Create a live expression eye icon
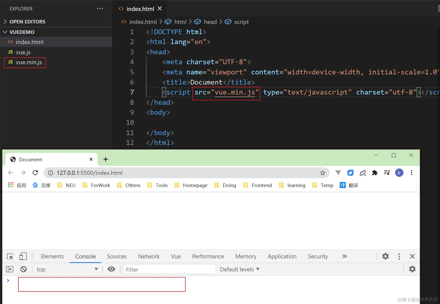This screenshot has height=304, width=440. click(x=111, y=269)
